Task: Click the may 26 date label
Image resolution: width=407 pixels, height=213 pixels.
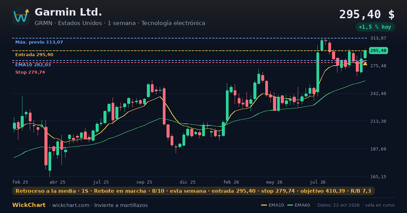Action: click(x=274, y=182)
